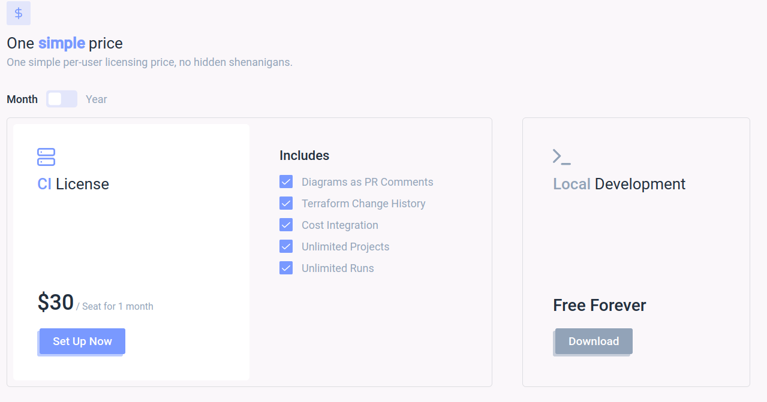The image size is (767, 402).
Task: Click the Cost Integration checkmark
Action: [286, 225]
